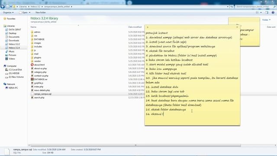Click the contact-us.php file icon
This screenshot has width=277, height=156.
click(x=32, y=76)
